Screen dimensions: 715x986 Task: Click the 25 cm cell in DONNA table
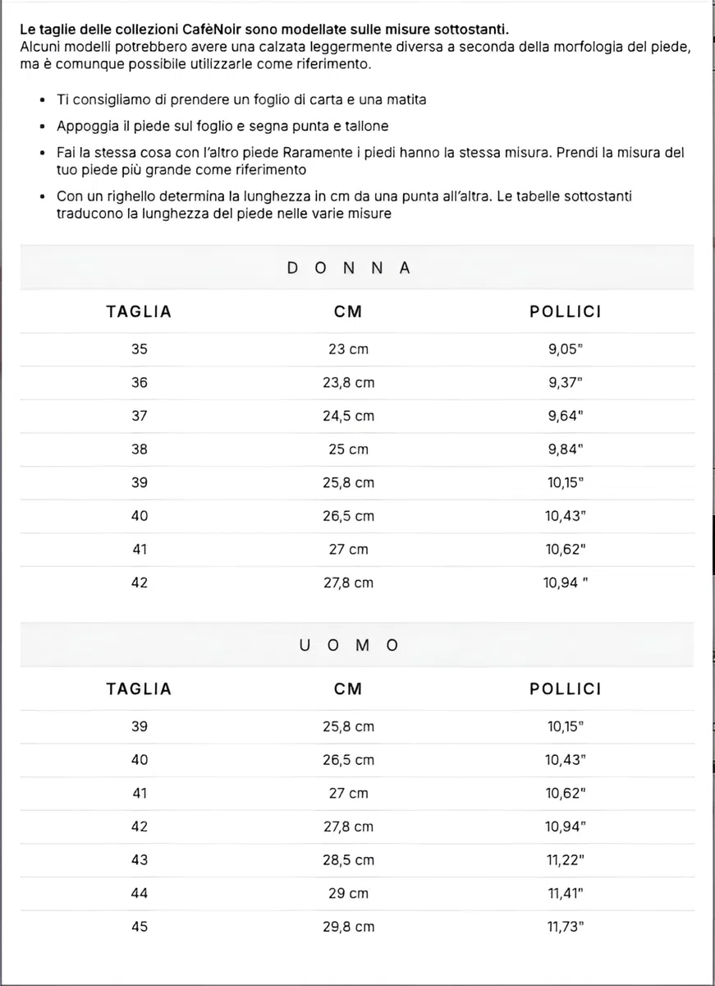pos(348,449)
